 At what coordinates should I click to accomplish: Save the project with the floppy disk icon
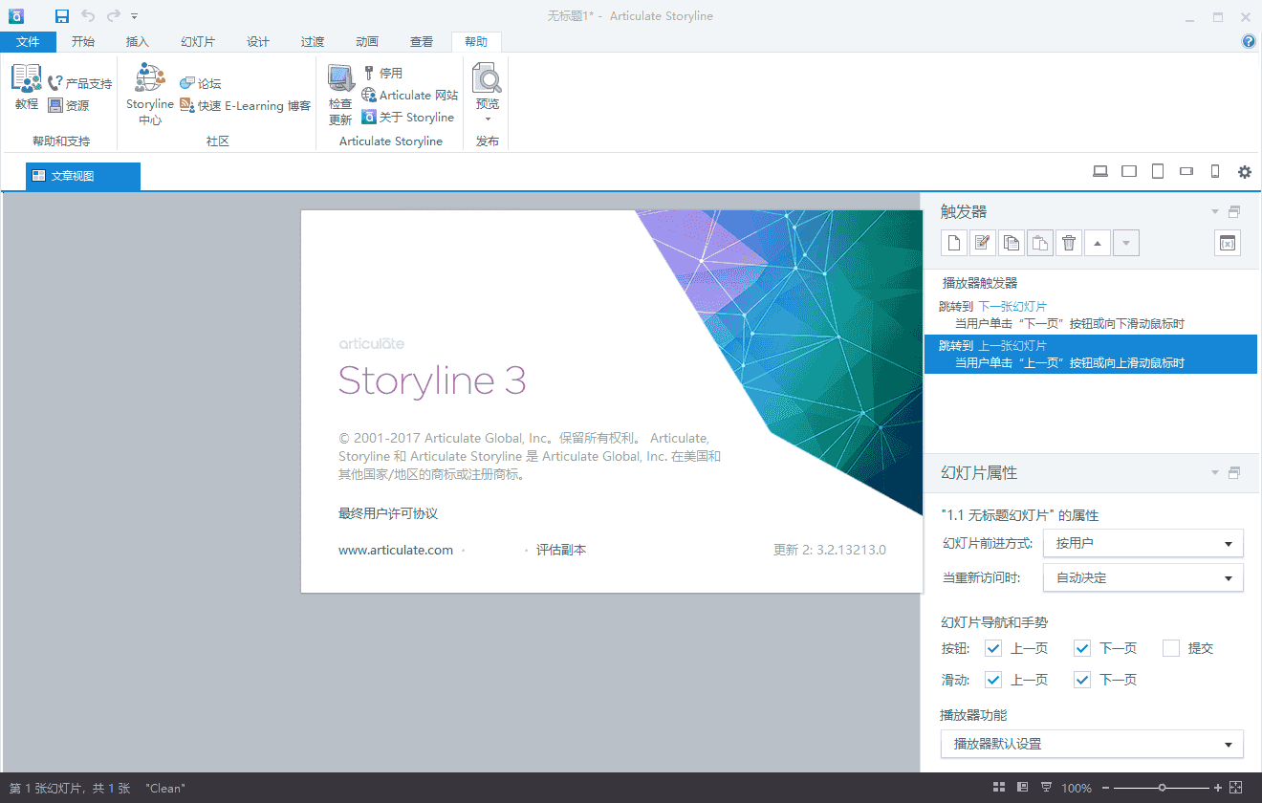[x=62, y=15]
